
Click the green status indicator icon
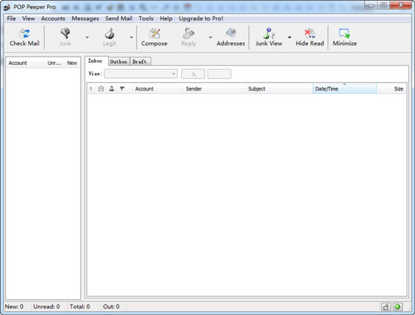[x=398, y=306]
